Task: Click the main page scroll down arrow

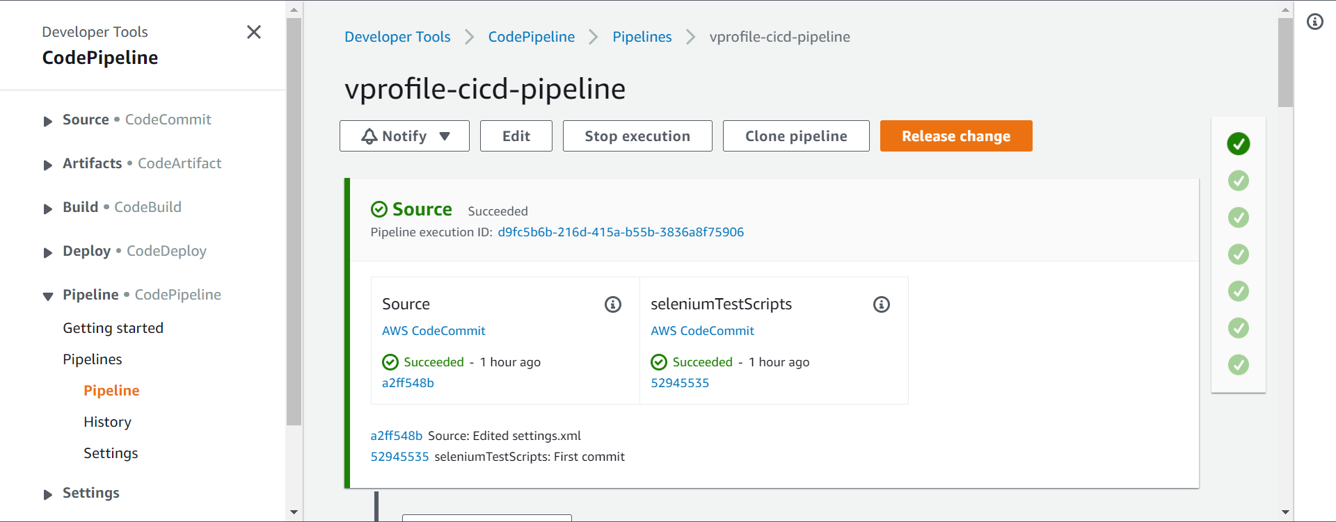Action: pos(1285,512)
